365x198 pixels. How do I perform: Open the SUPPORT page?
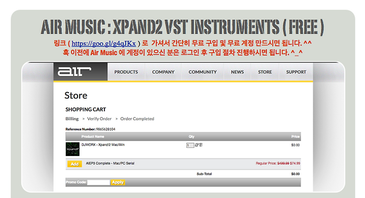click(x=296, y=72)
